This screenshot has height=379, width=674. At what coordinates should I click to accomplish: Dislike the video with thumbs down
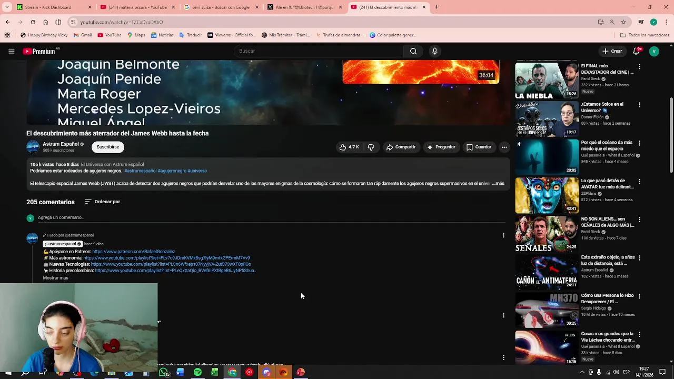[x=371, y=147]
